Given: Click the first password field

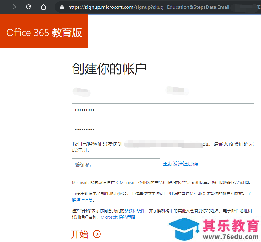Looking at the screenshot, I should pos(163,110).
